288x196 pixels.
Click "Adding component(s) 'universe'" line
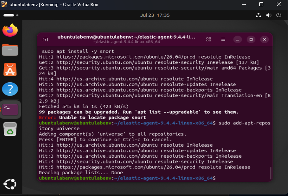tap(113, 134)
